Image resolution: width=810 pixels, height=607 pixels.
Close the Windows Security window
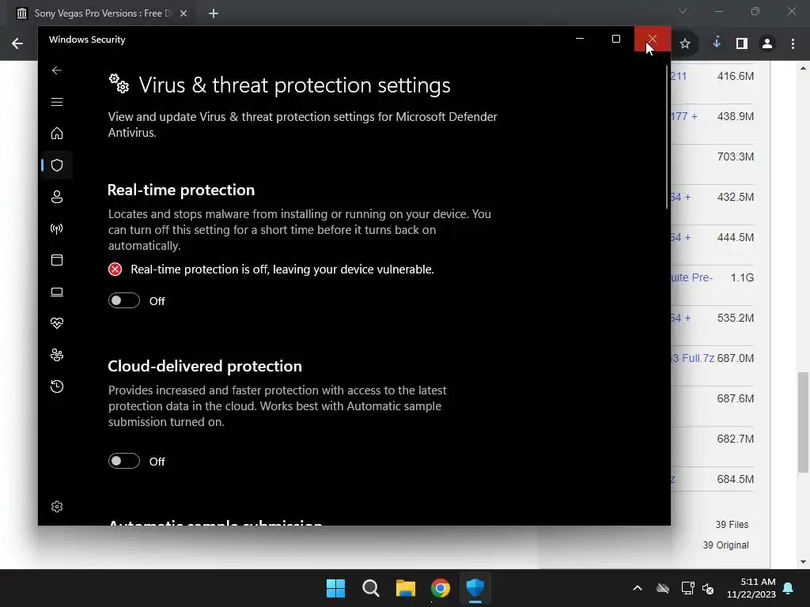tap(653, 40)
